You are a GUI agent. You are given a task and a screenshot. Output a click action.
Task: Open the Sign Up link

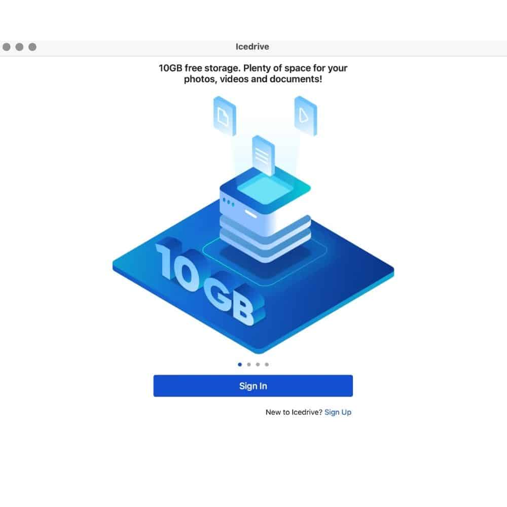coord(338,412)
